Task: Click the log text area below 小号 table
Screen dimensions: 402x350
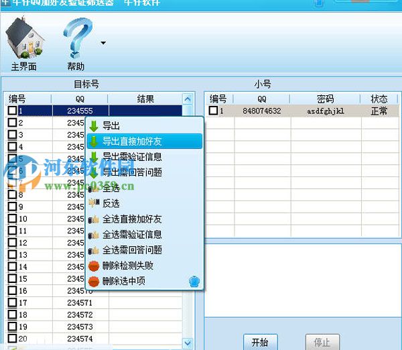Action: (x=303, y=280)
